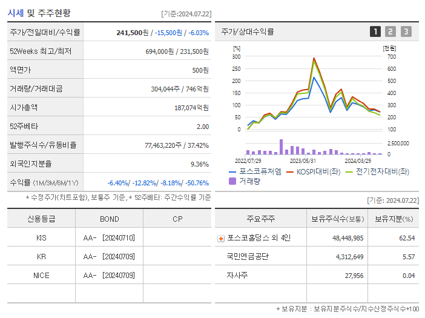Click the 보유지분(%) column header
Viewport: 425px width, 318px height.
pyautogui.click(x=394, y=219)
